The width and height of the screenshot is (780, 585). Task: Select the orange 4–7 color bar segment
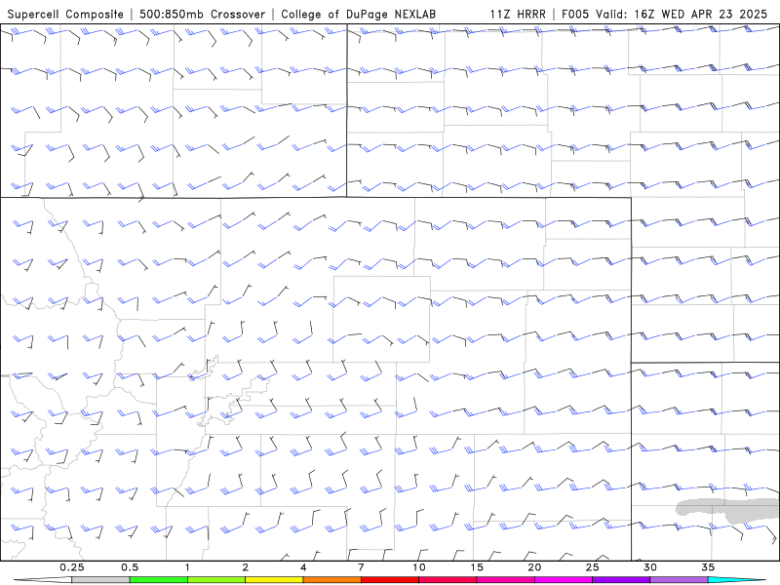(x=331, y=580)
